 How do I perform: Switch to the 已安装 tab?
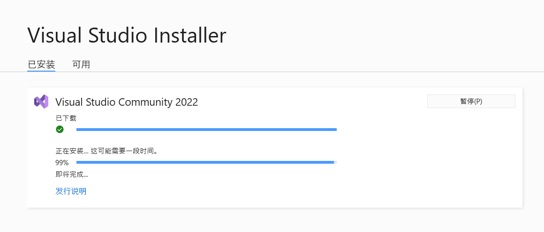41,64
